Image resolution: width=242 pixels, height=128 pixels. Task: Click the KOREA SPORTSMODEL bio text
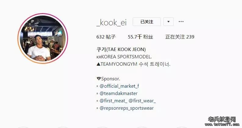click(x=127, y=57)
